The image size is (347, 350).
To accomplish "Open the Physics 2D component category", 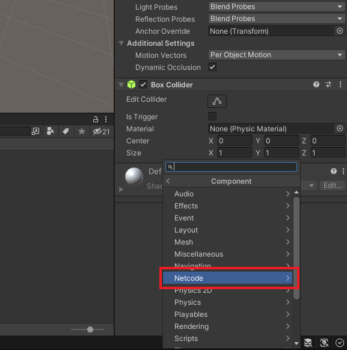I will tap(227, 291).
